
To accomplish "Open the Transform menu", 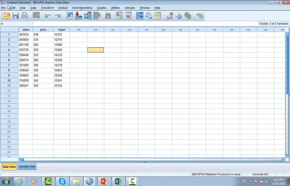I will (47, 8).
